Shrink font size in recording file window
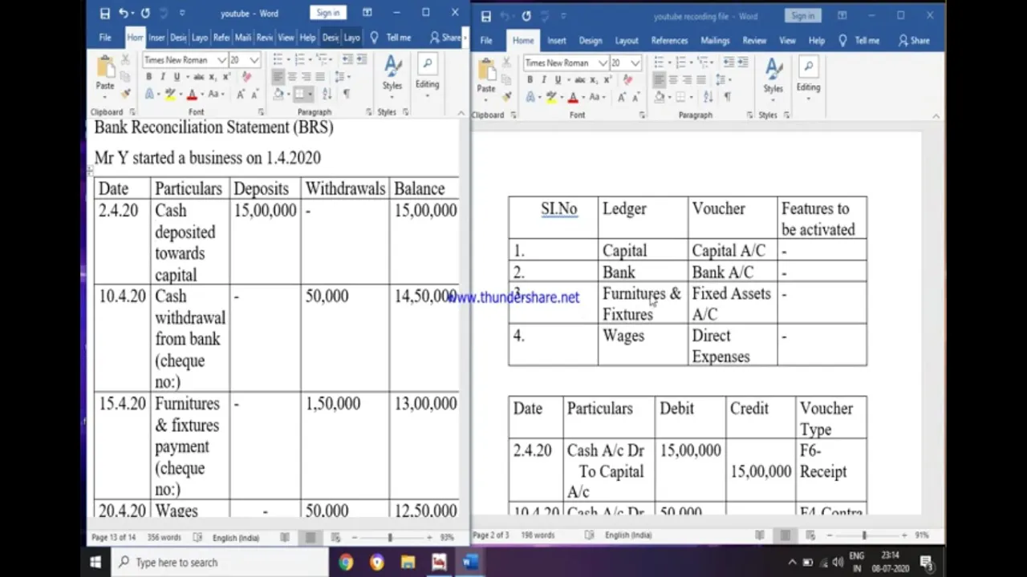Screen dimensions: 1027x577 pos(635,97)
